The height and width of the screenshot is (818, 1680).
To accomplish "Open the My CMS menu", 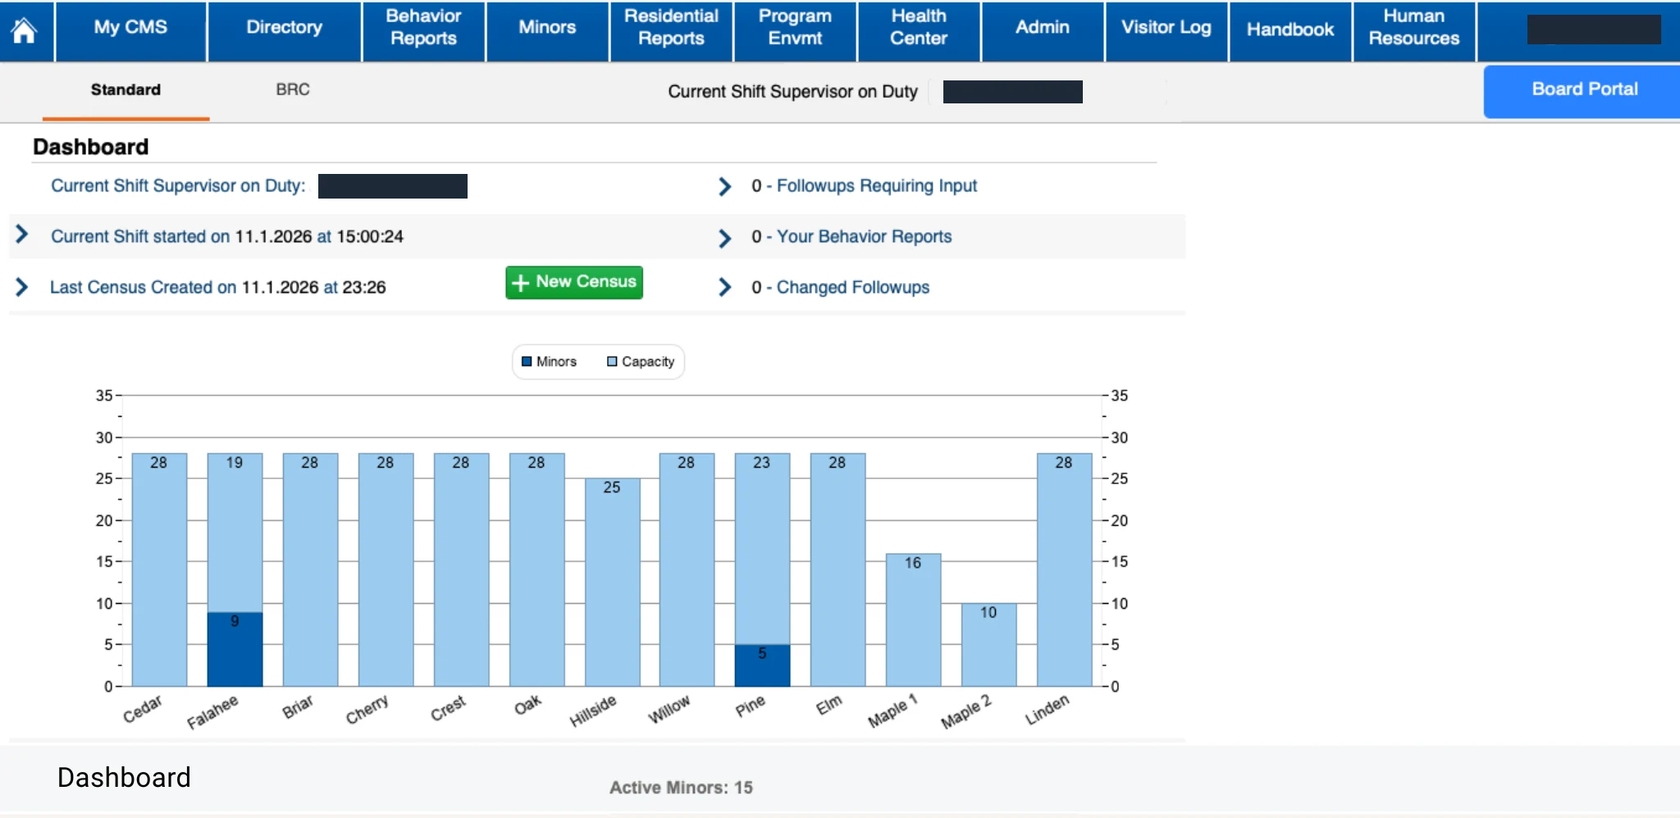I will [130, 31].
